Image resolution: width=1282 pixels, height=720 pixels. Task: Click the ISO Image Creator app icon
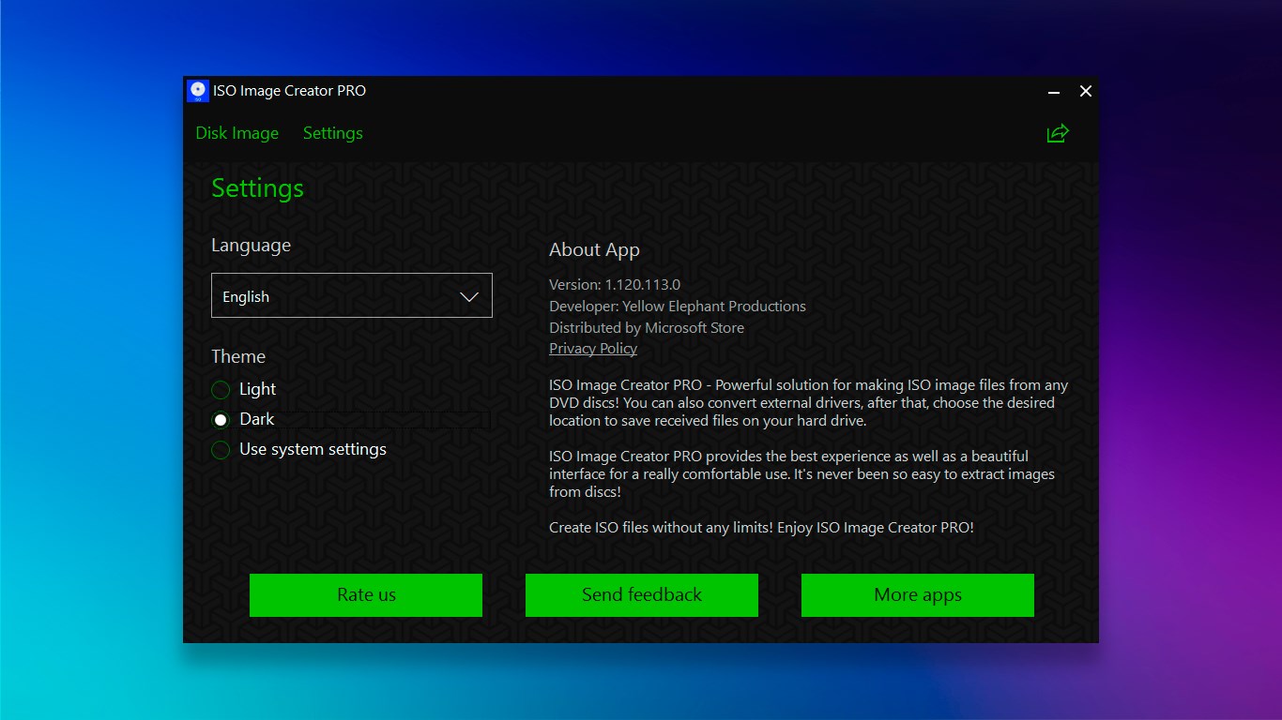[197, 91]
